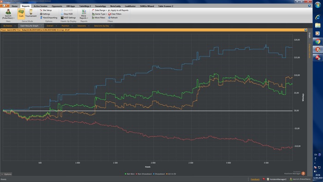Switch to the Position report tab
The image size is (323, 182).
tap(66, 26)
